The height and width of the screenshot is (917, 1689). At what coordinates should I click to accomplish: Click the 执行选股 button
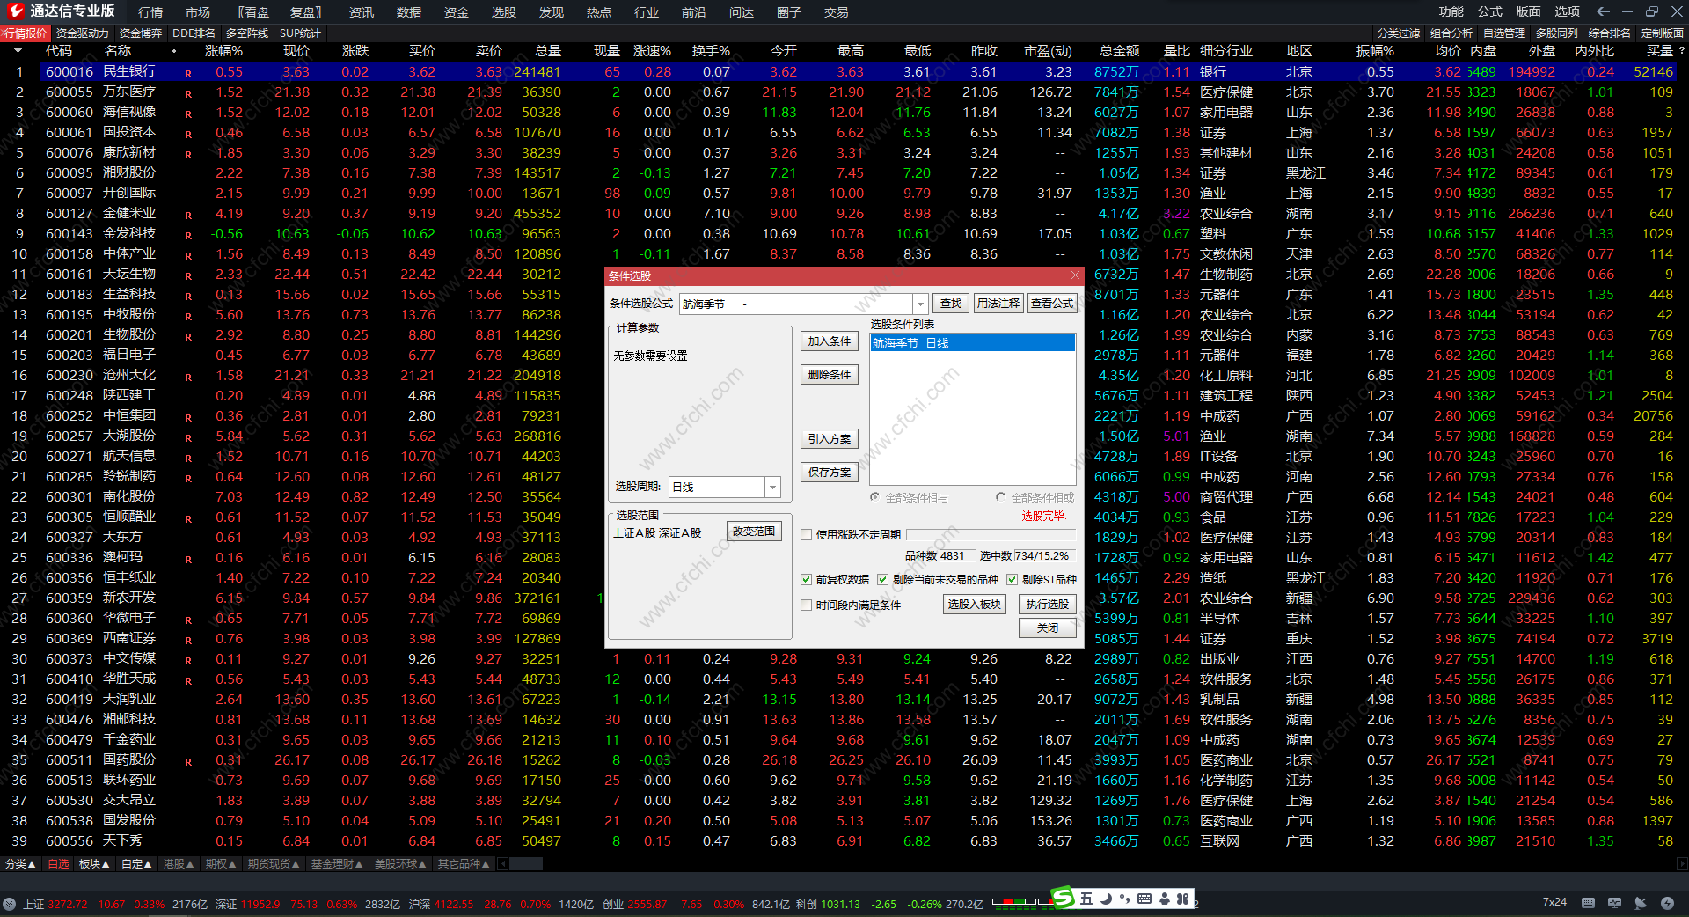[x=1047, y=604]
